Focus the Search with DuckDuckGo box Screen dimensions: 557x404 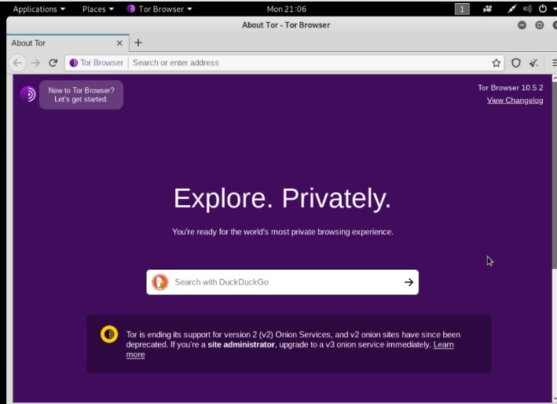[282, 282]
